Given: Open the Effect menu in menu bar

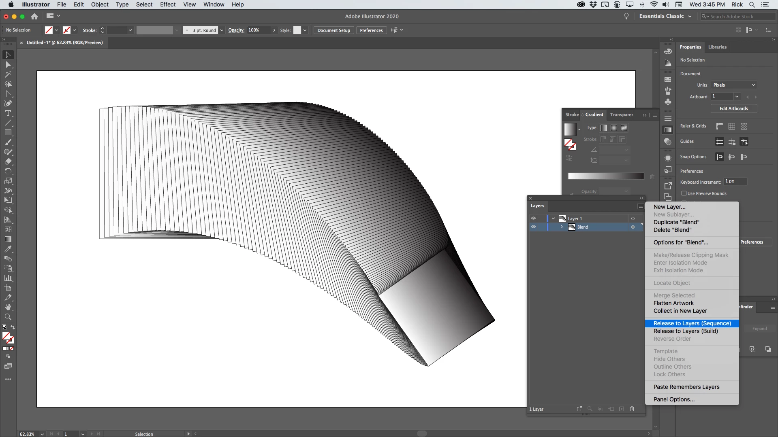Looking at the screenshot, I should [x=167, y=4].
